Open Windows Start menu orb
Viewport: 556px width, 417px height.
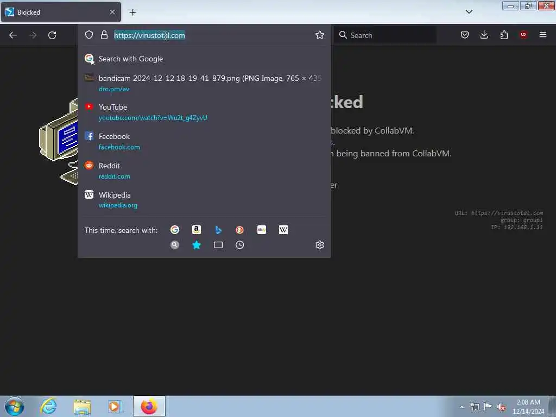pyautogui.click(x=15, y=406)
